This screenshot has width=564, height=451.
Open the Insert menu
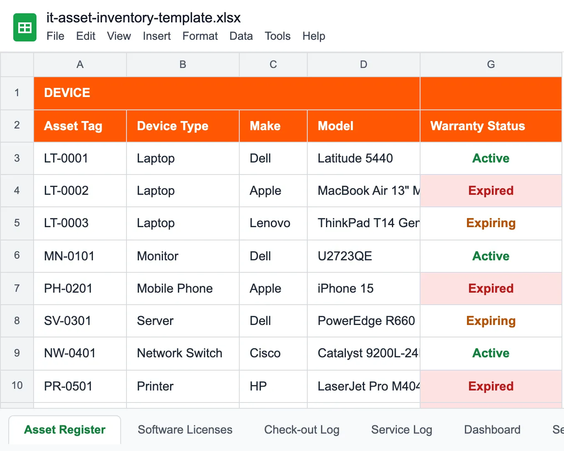[157, 36]
